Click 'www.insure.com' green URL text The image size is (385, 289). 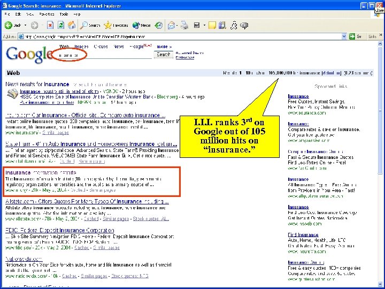[x=21, y=133]
